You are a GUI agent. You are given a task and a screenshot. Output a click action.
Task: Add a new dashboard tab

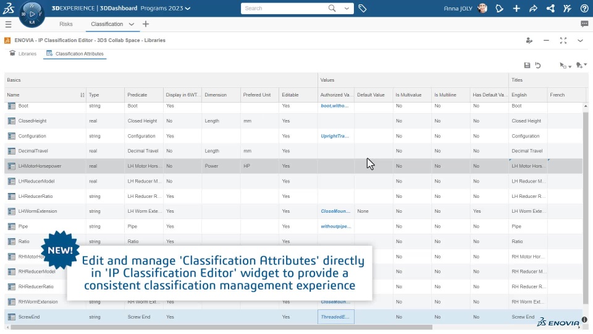[146, 24]
